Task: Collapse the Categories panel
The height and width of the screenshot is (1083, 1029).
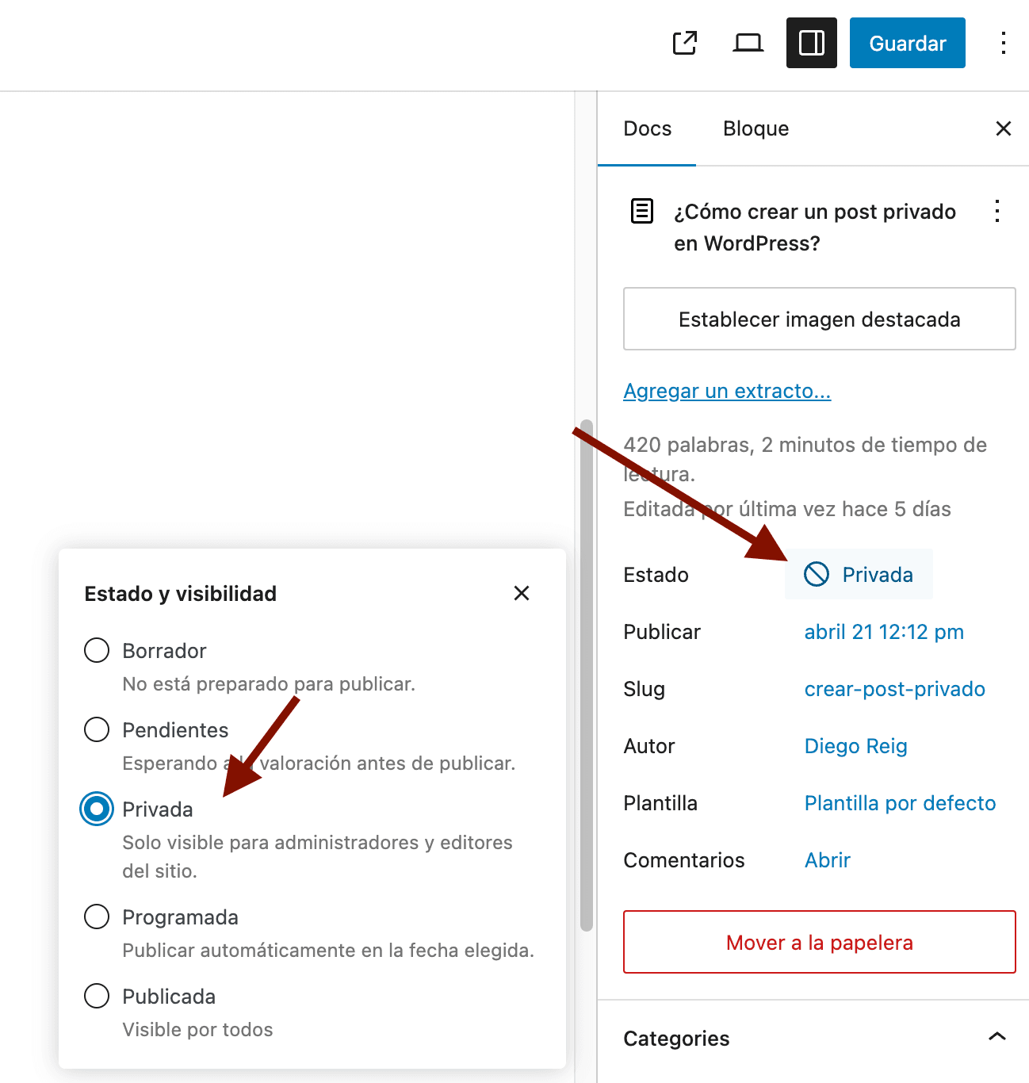Action: (x=996, y=1037)
